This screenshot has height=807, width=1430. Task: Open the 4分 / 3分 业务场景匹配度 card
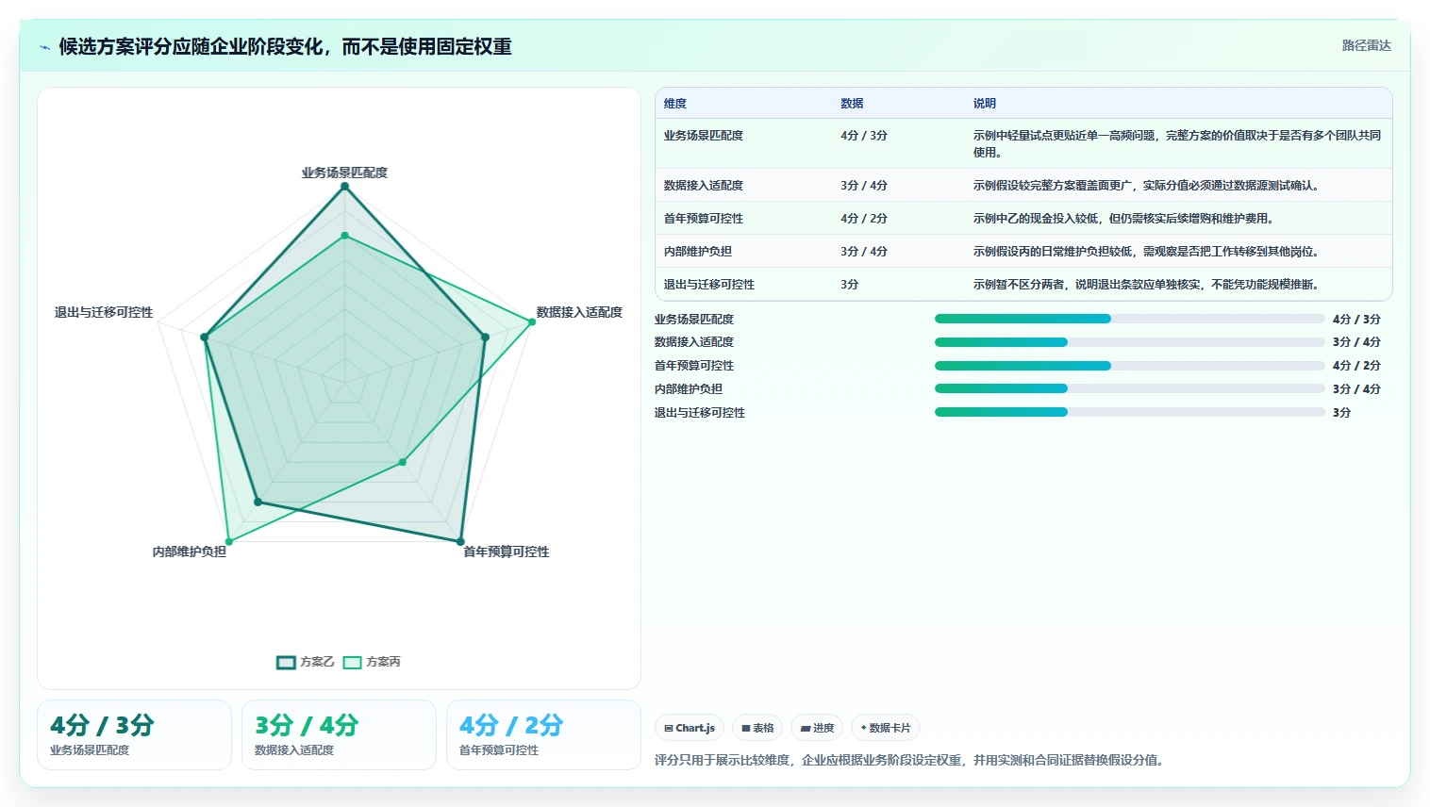pos(134,734)
